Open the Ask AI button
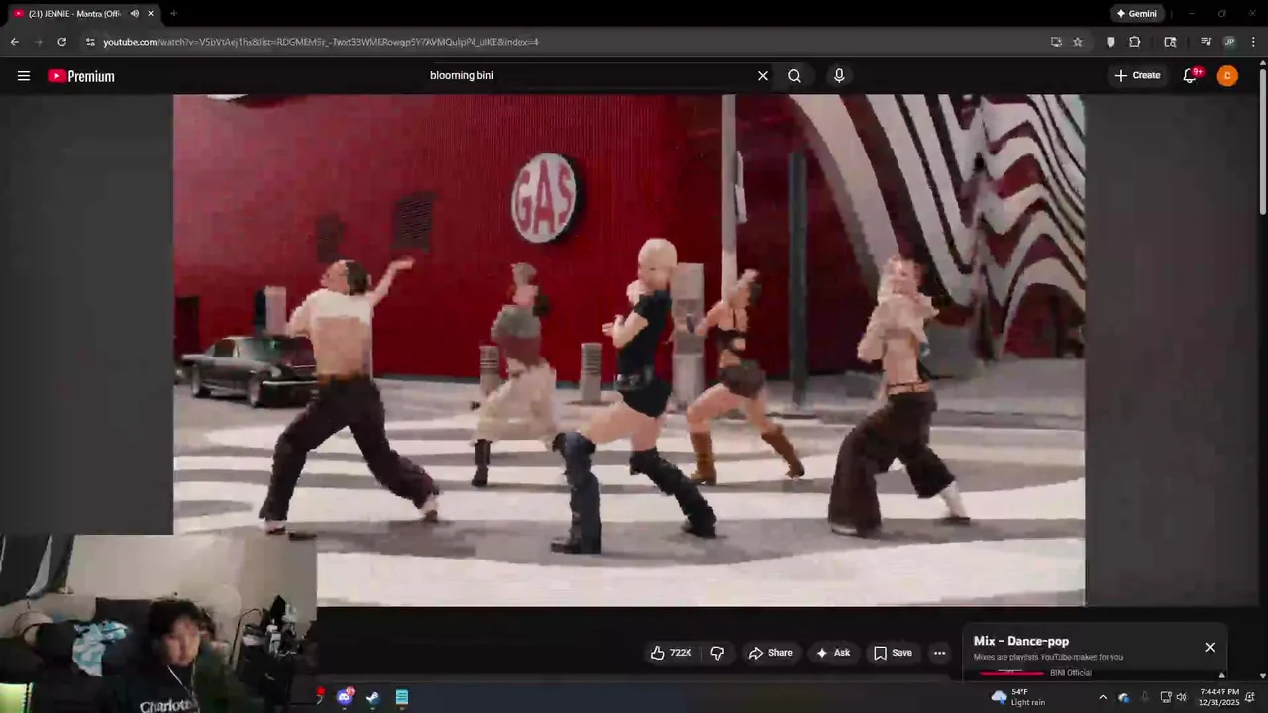The width and height of the screenshot is (1268, 713). pos(832,653)
